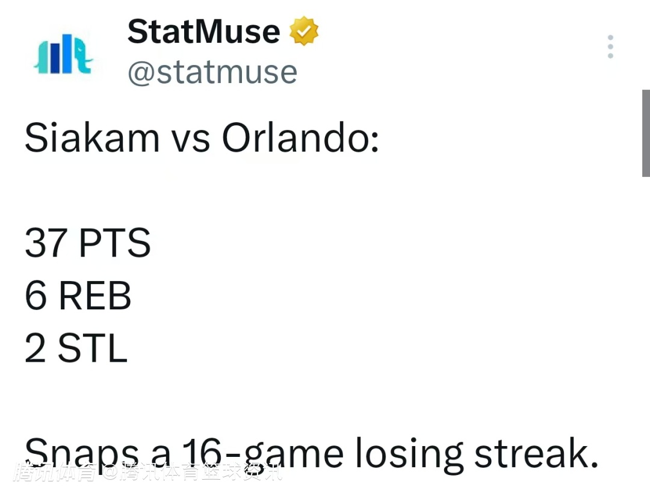650x493 pixels.
Task: Open the @statmuse handle link
Action: coord(212,72)
